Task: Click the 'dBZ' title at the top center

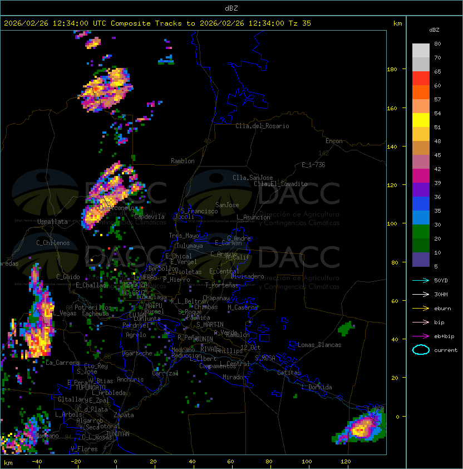Action: tap(231, 8)
